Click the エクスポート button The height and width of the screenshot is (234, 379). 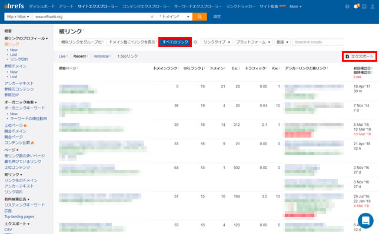click(x=360, y=56)
